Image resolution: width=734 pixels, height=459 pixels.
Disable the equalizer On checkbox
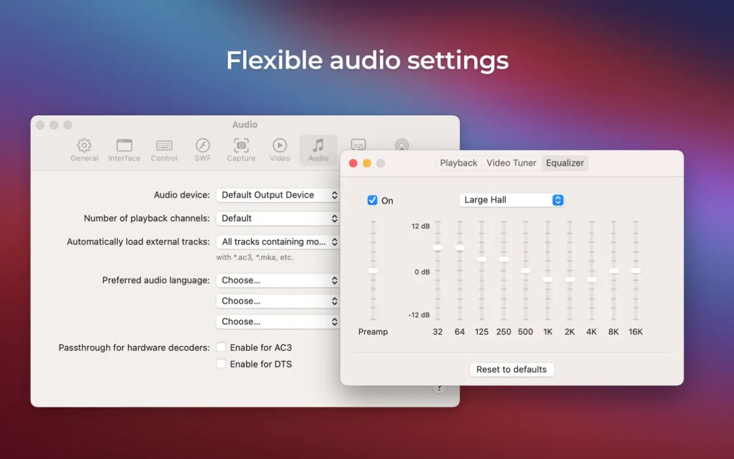[x=373, y=200]
